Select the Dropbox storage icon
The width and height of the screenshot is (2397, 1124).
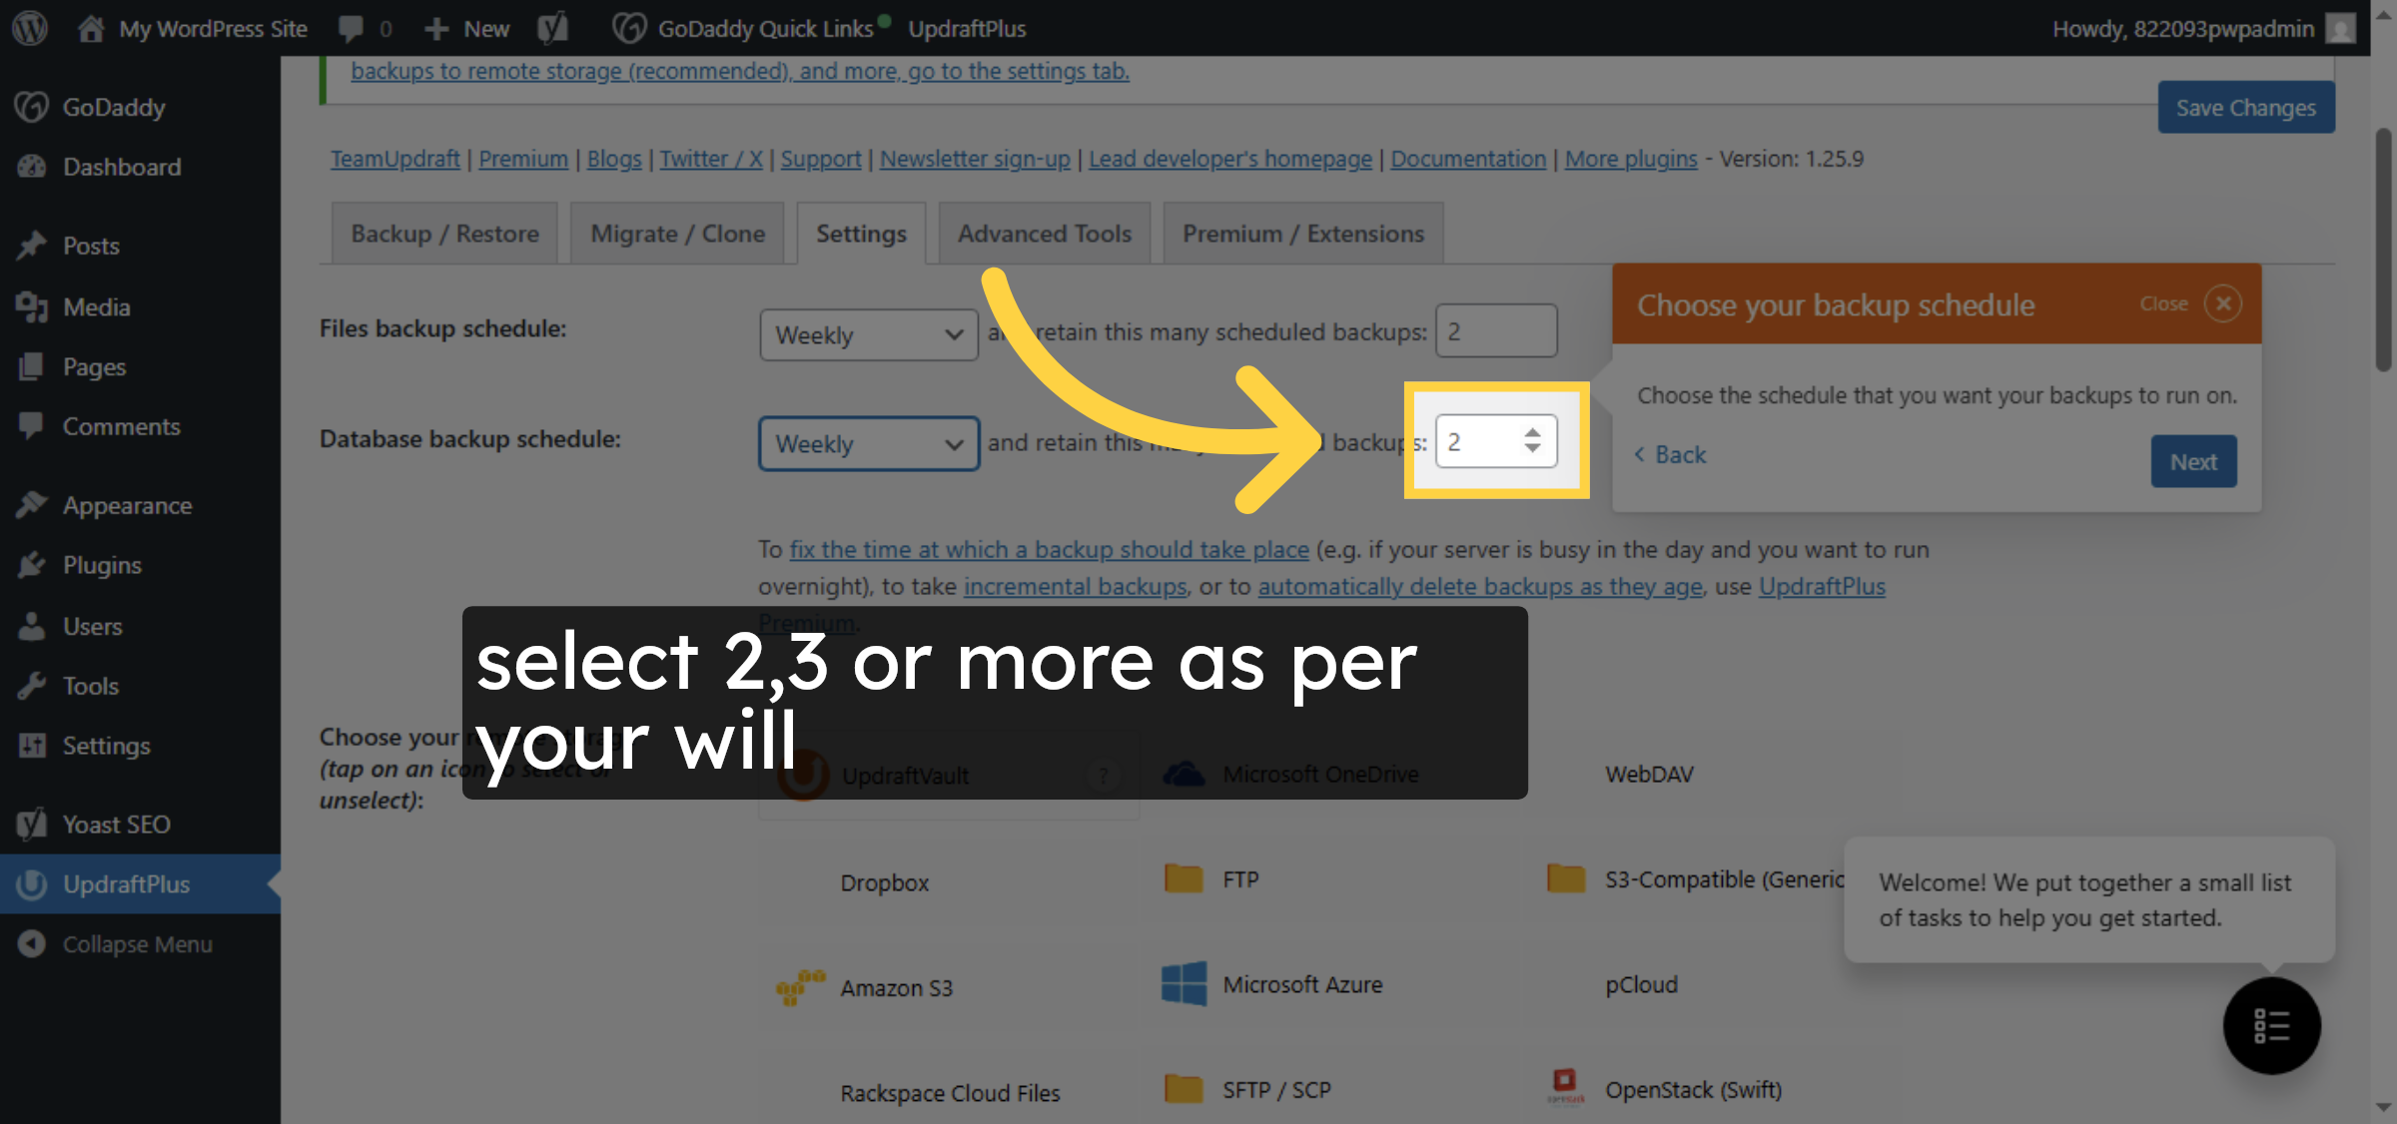coord(883,882)
